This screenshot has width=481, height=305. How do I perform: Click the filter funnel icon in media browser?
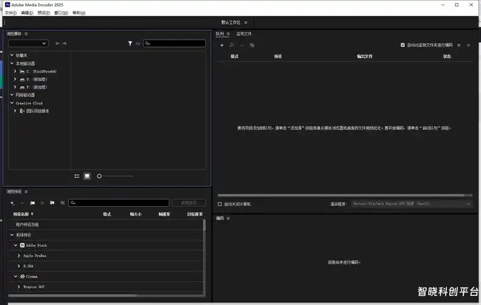[130, 43]
